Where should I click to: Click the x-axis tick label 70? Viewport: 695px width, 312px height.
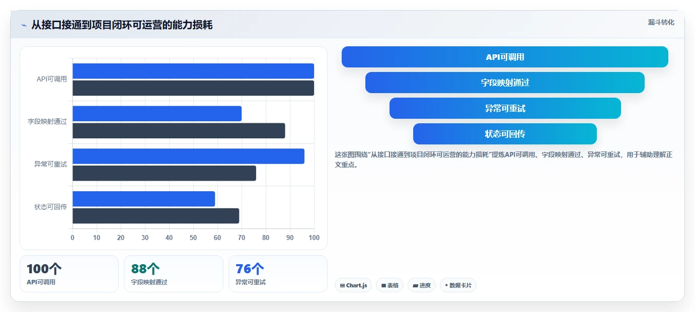(x=242, y=238)
